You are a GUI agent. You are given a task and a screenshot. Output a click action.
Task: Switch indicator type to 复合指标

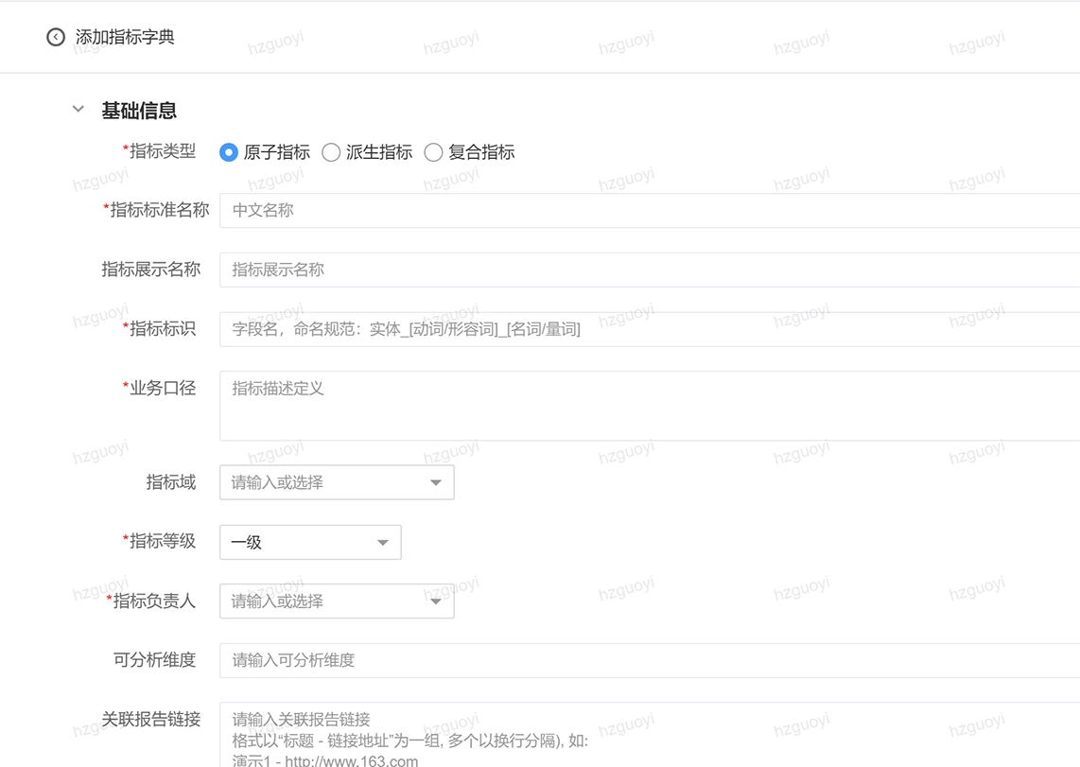click(x=433, y=152)
